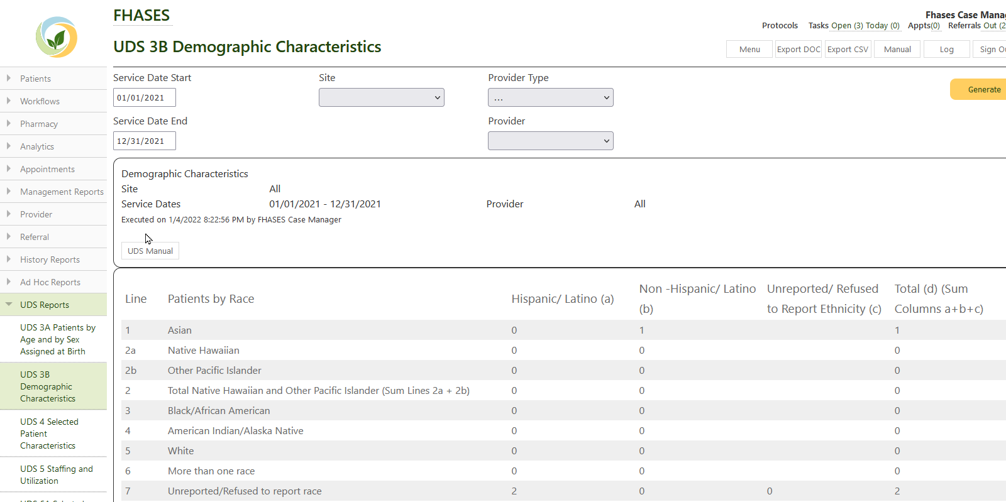This screenshot has height=502, width=1006.
Task: Open Tasks Open (3) Today (0) link
Action: 854,26
